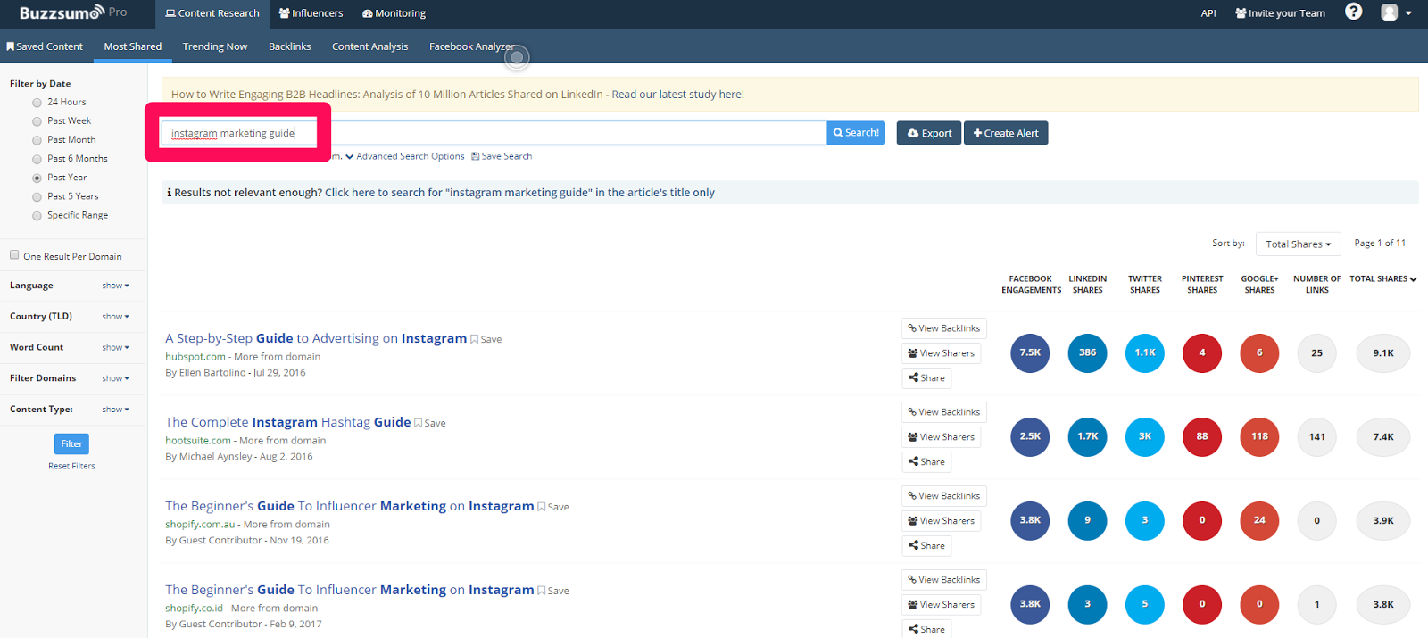Open the help question mark icon

click(x=1353, y=12)
